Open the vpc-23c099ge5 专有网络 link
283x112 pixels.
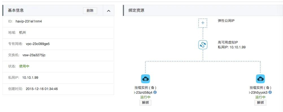point(38,44)
